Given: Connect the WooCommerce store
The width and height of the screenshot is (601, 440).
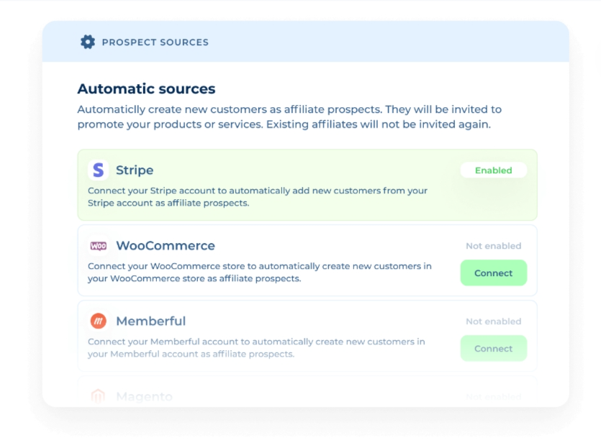Looking at the screenshot, I should click(x=493, y=273).
